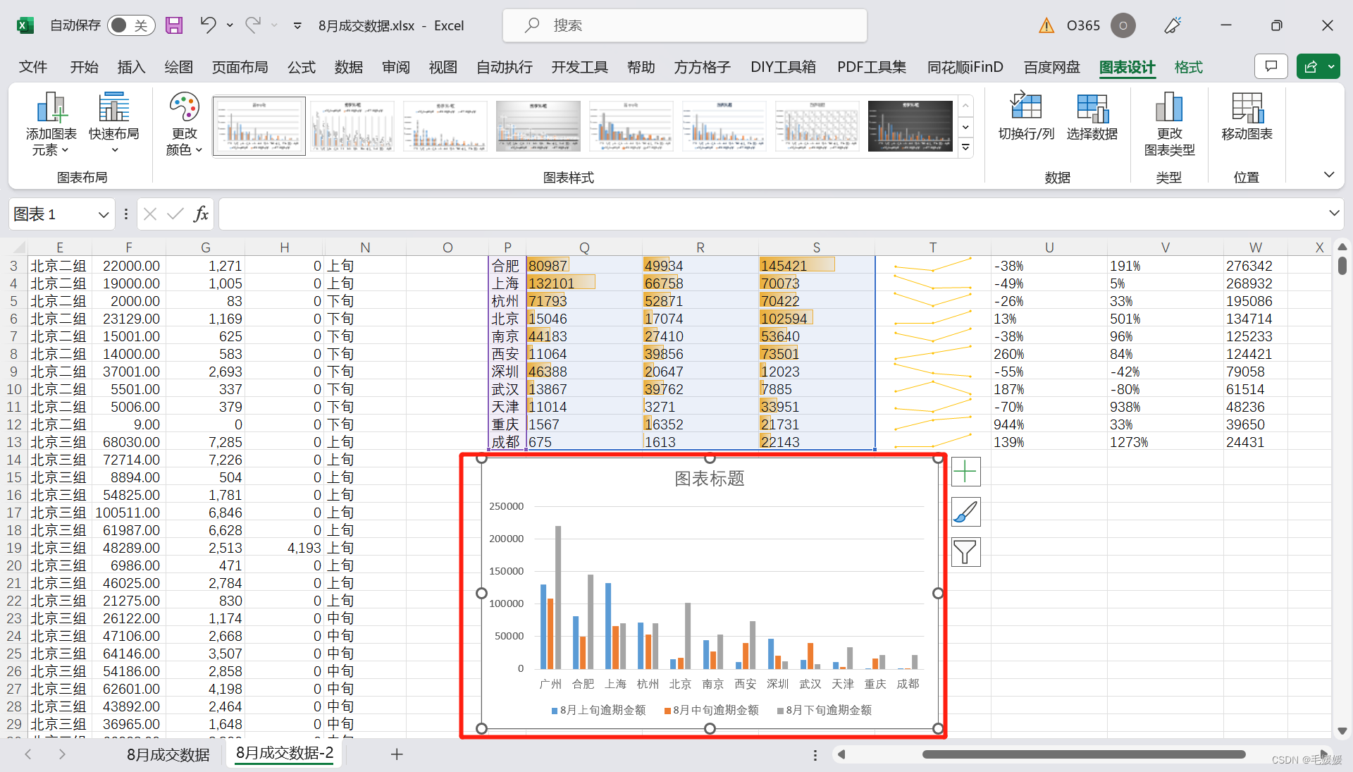Click the Redo arrow icon
This screenshot has width=1353, height=772.
click(x=252, y=25)
